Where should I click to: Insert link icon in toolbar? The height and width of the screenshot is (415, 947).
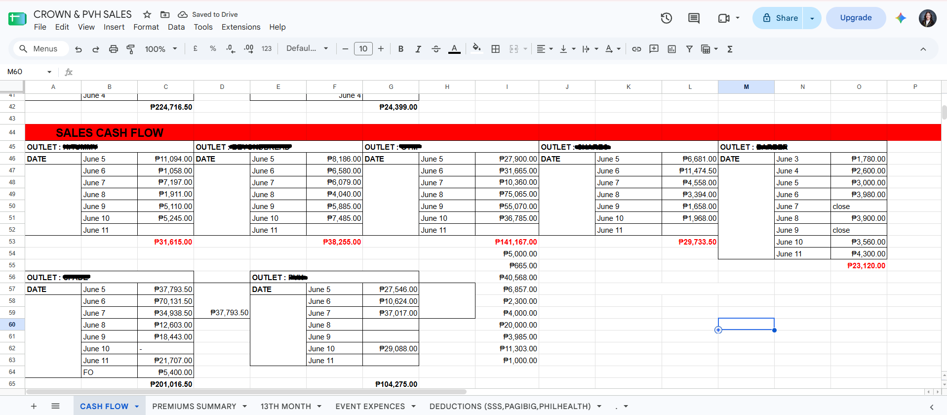tap(636, 49)
